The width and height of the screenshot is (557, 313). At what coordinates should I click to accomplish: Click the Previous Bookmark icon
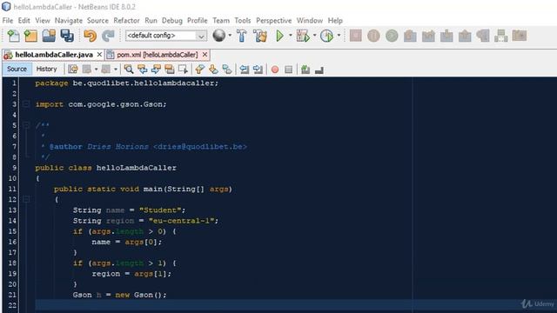(x=199, y=70)
